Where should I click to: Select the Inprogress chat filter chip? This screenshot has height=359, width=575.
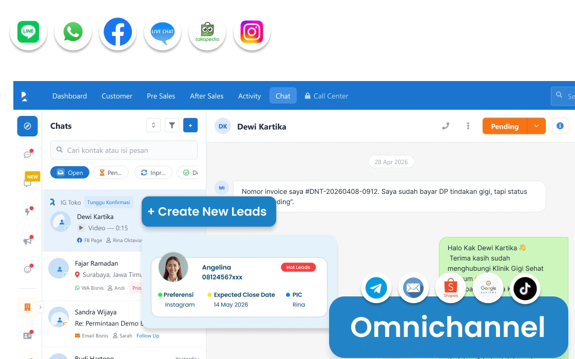pos(154,172)
